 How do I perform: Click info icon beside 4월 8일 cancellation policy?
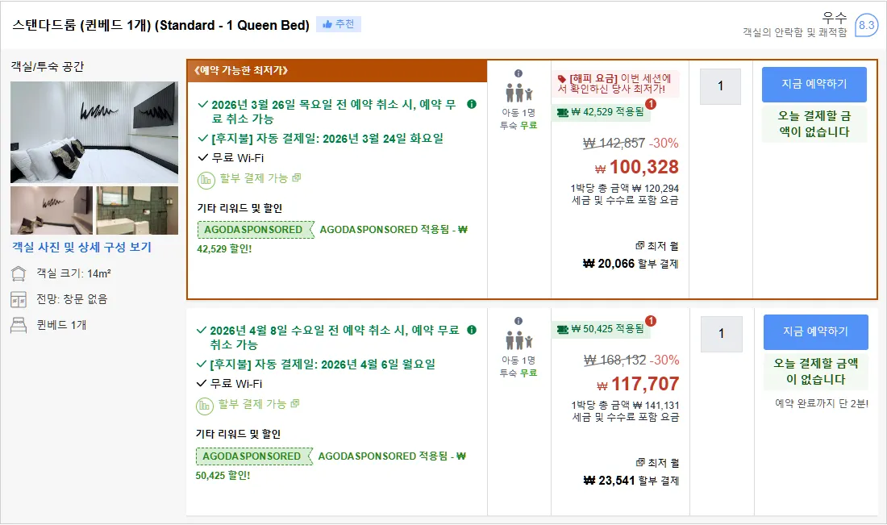(x=472, y=330)
